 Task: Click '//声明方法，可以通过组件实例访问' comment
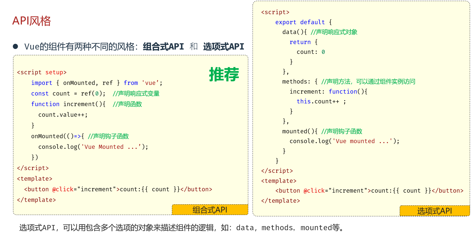(368, 82)
